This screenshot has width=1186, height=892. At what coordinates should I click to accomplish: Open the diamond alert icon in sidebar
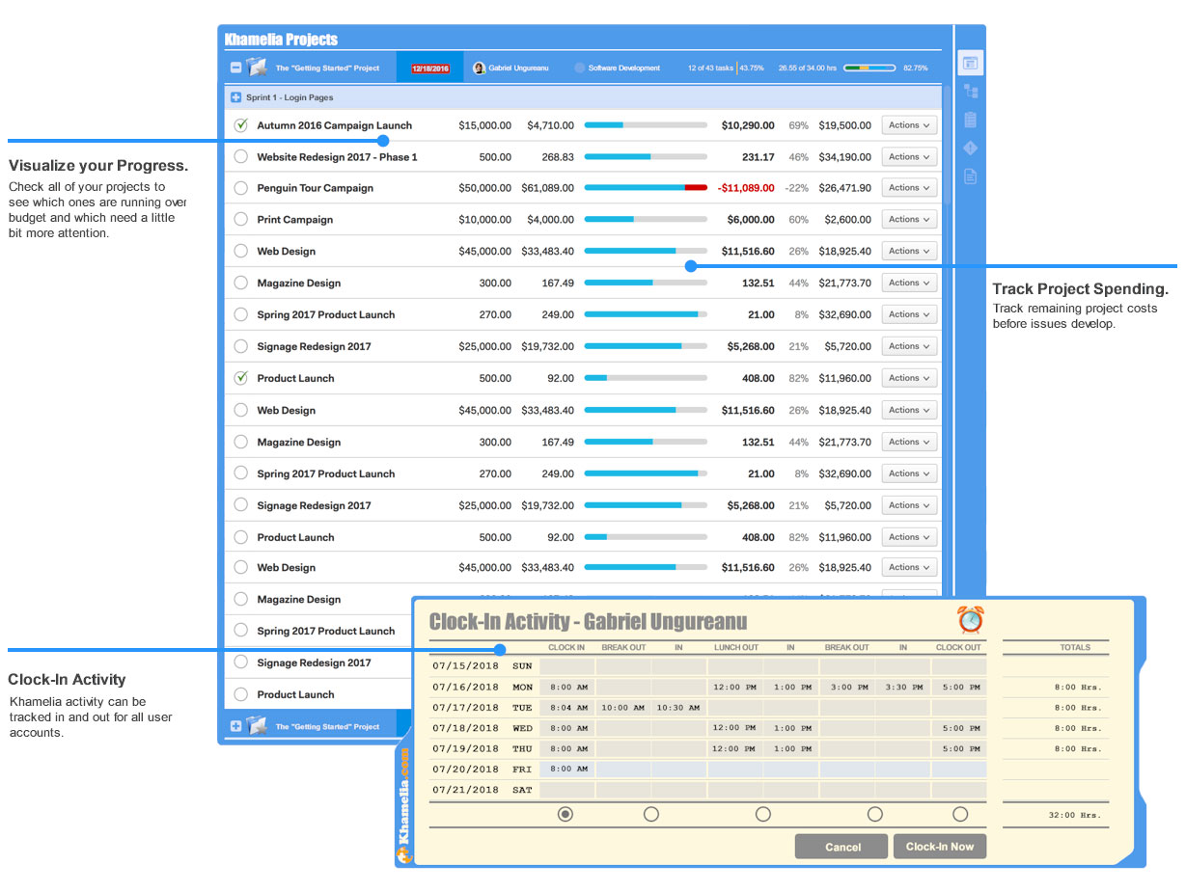tap(971, 148)
